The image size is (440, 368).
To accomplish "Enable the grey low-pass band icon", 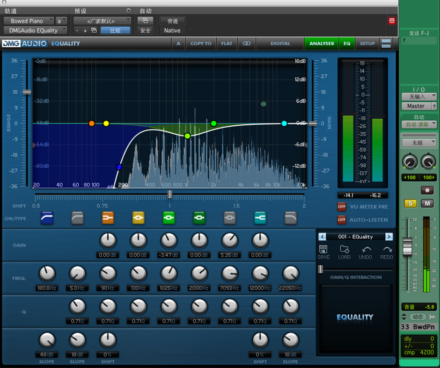I will point(290,218).
